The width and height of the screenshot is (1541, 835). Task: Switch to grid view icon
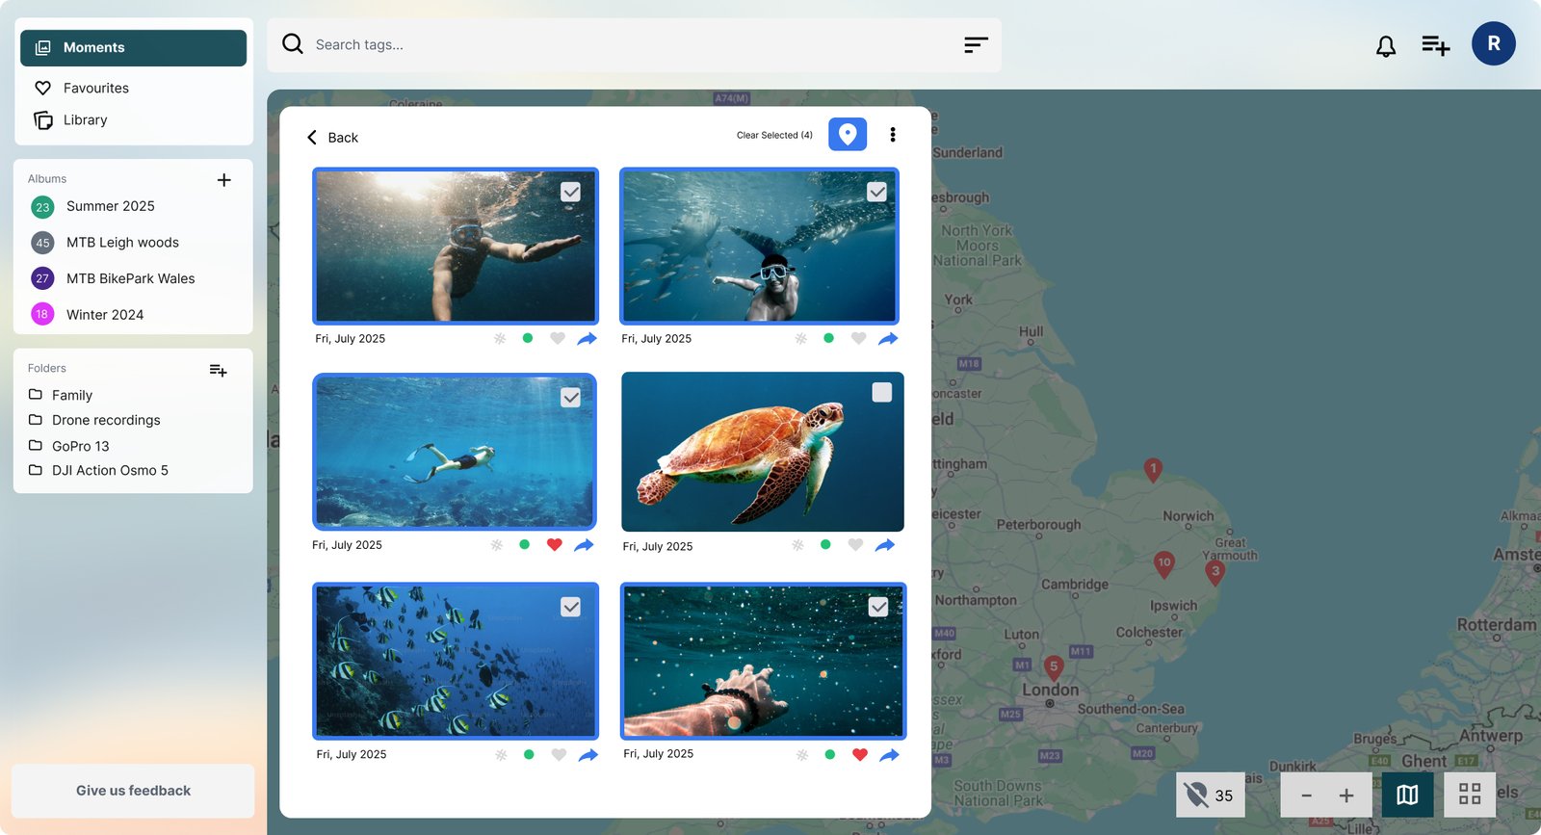point(1469,795)
